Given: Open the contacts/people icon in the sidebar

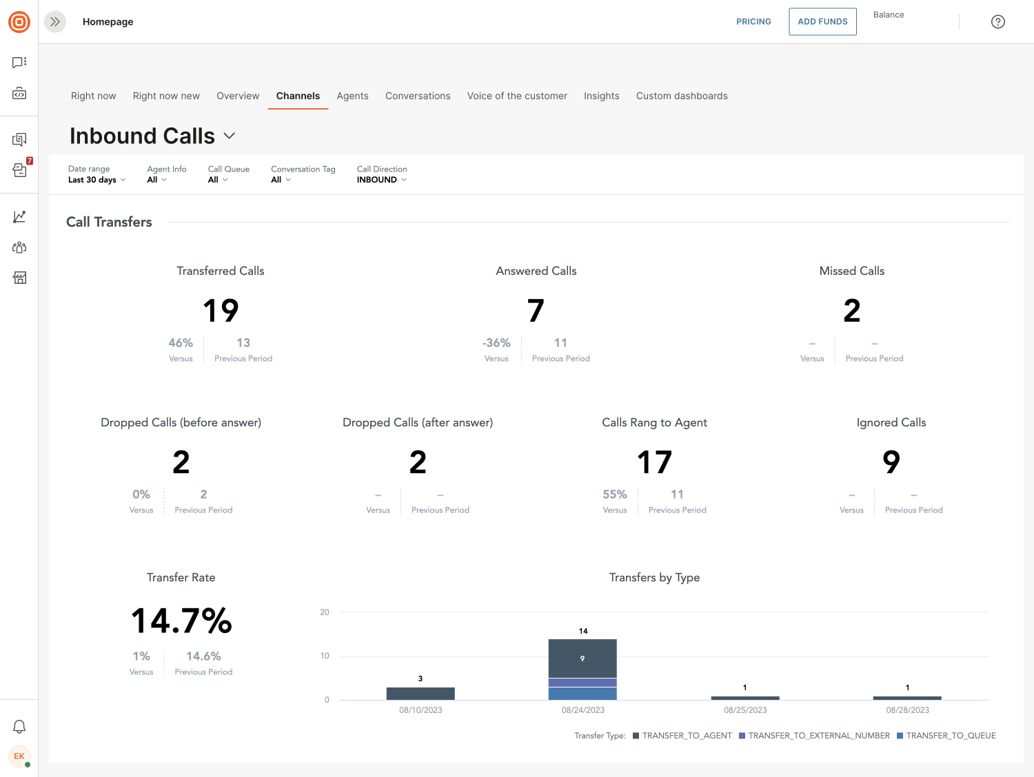Looking at the screenshot, I should (x=19, y=247).
